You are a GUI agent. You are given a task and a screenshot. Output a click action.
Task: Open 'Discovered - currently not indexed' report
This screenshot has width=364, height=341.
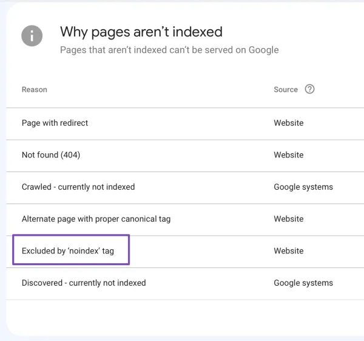pyautogui.click(x=84, y=283)
